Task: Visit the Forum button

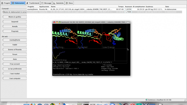Action: click(15, 54)
